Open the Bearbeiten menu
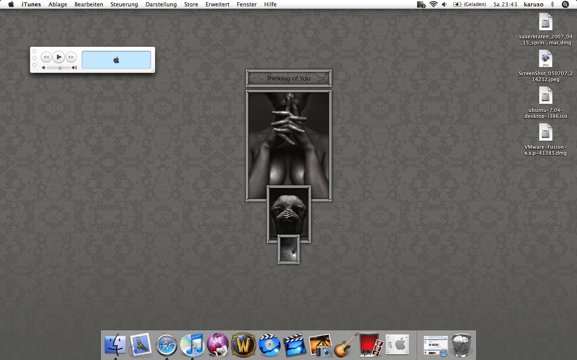The height and width of the screenshot is (360, 577). (x=89, y=4)
